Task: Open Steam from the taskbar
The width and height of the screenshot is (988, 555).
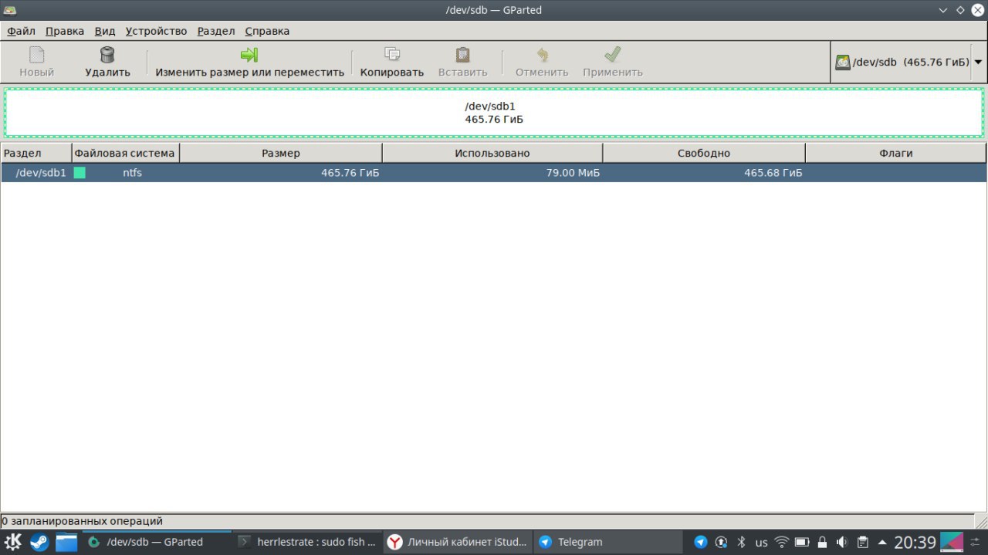Action: click(39, 542)
